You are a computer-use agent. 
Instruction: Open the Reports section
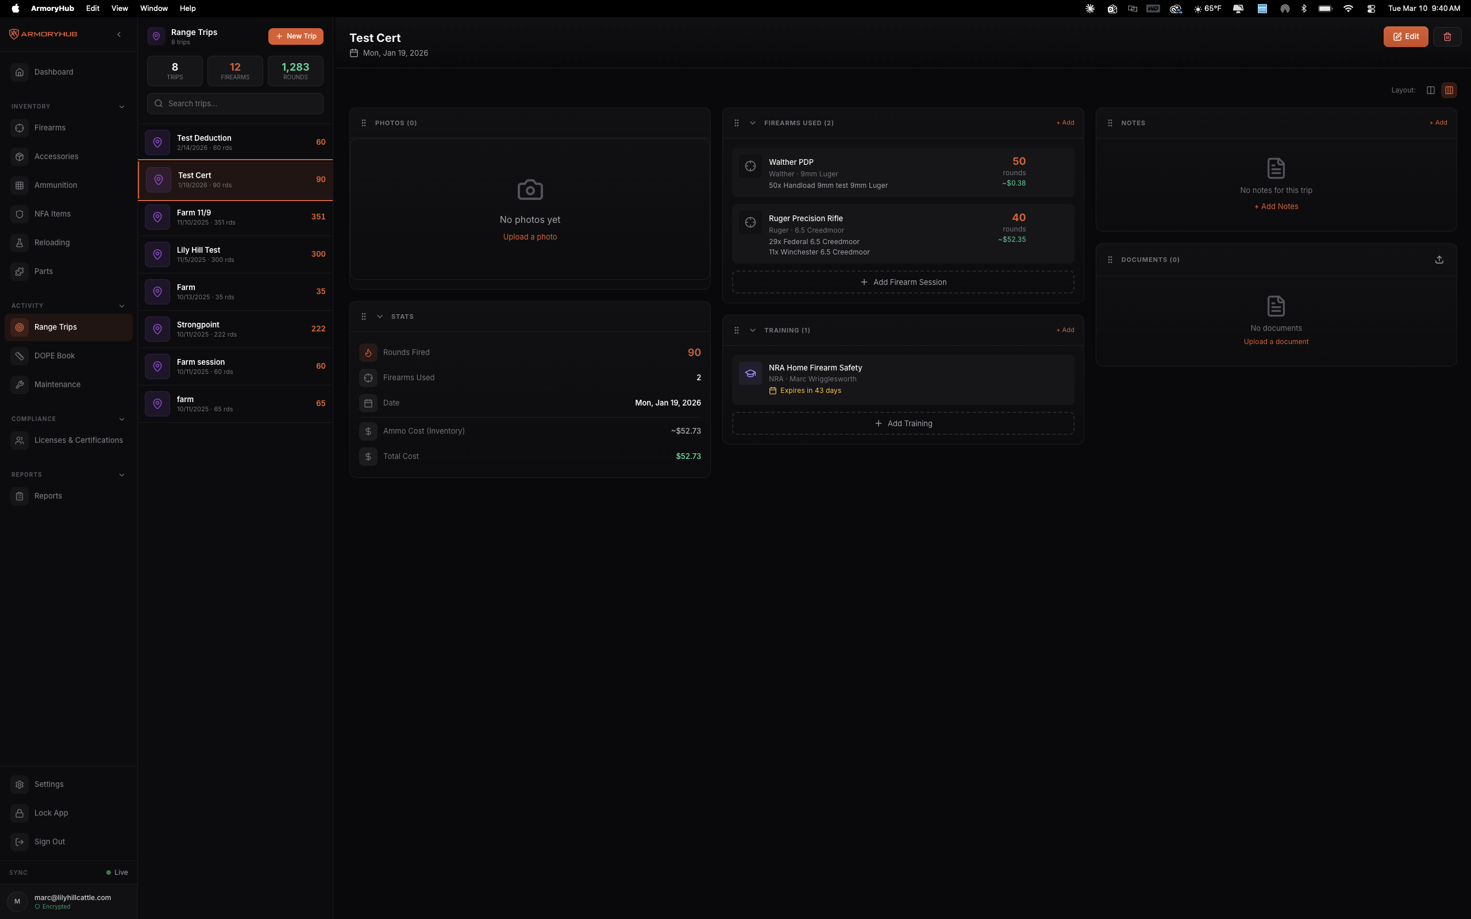point(49,495)
